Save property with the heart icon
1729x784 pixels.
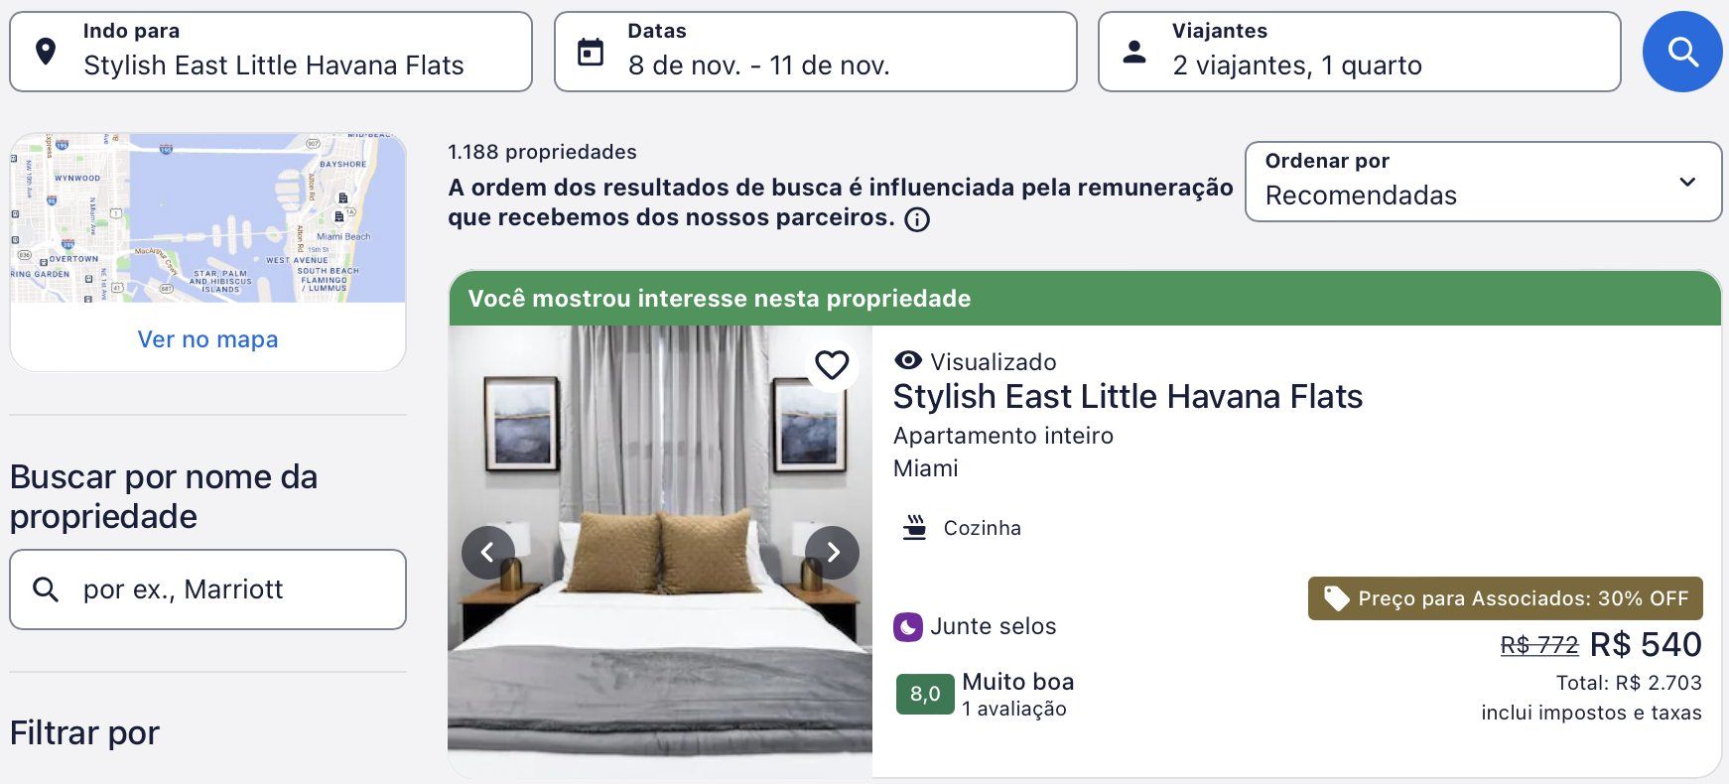click(832, 365)
